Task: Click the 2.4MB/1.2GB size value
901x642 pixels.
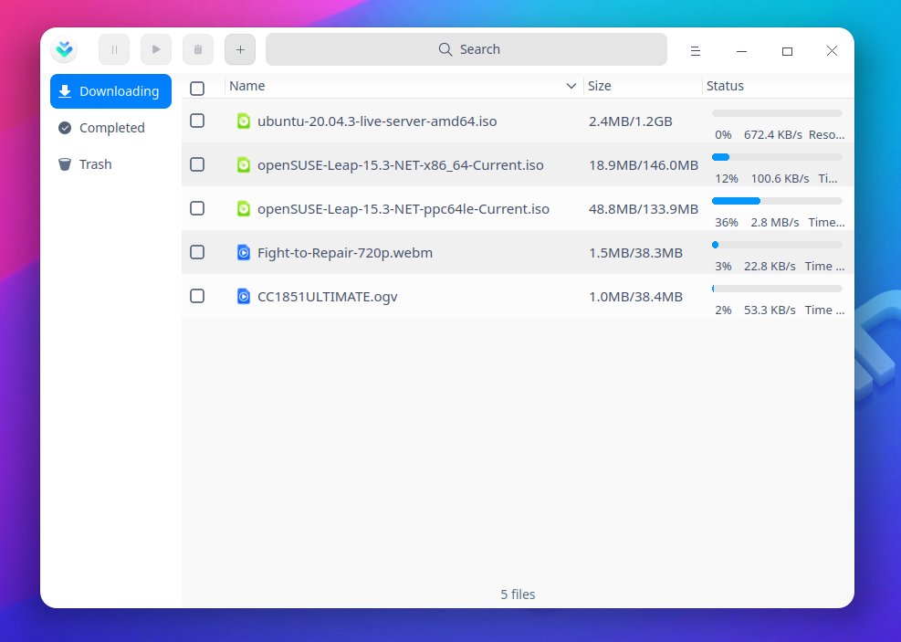Action: (x=631, y=121)
